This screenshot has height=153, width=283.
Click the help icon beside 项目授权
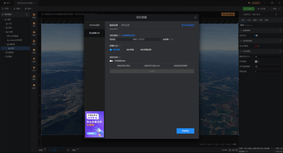[120, 35]
